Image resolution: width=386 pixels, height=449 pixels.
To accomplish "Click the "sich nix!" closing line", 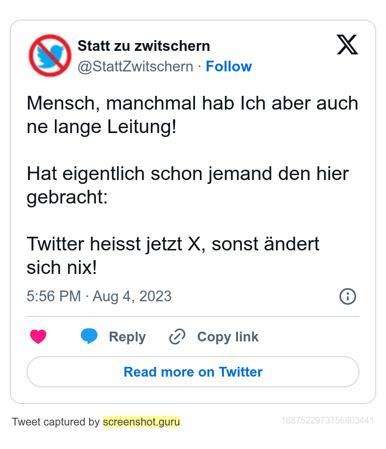I will coord(62,267).
